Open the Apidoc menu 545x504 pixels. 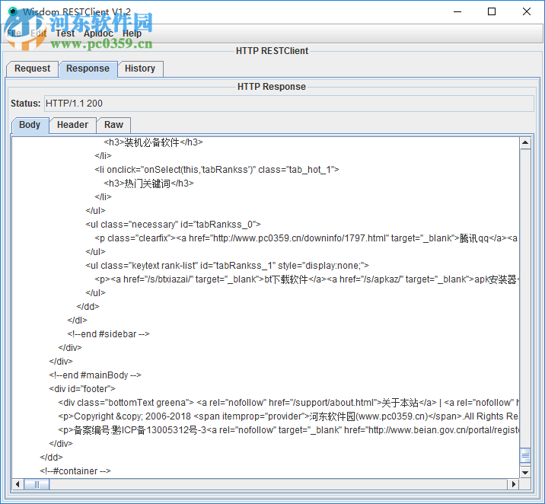point(98,33)
